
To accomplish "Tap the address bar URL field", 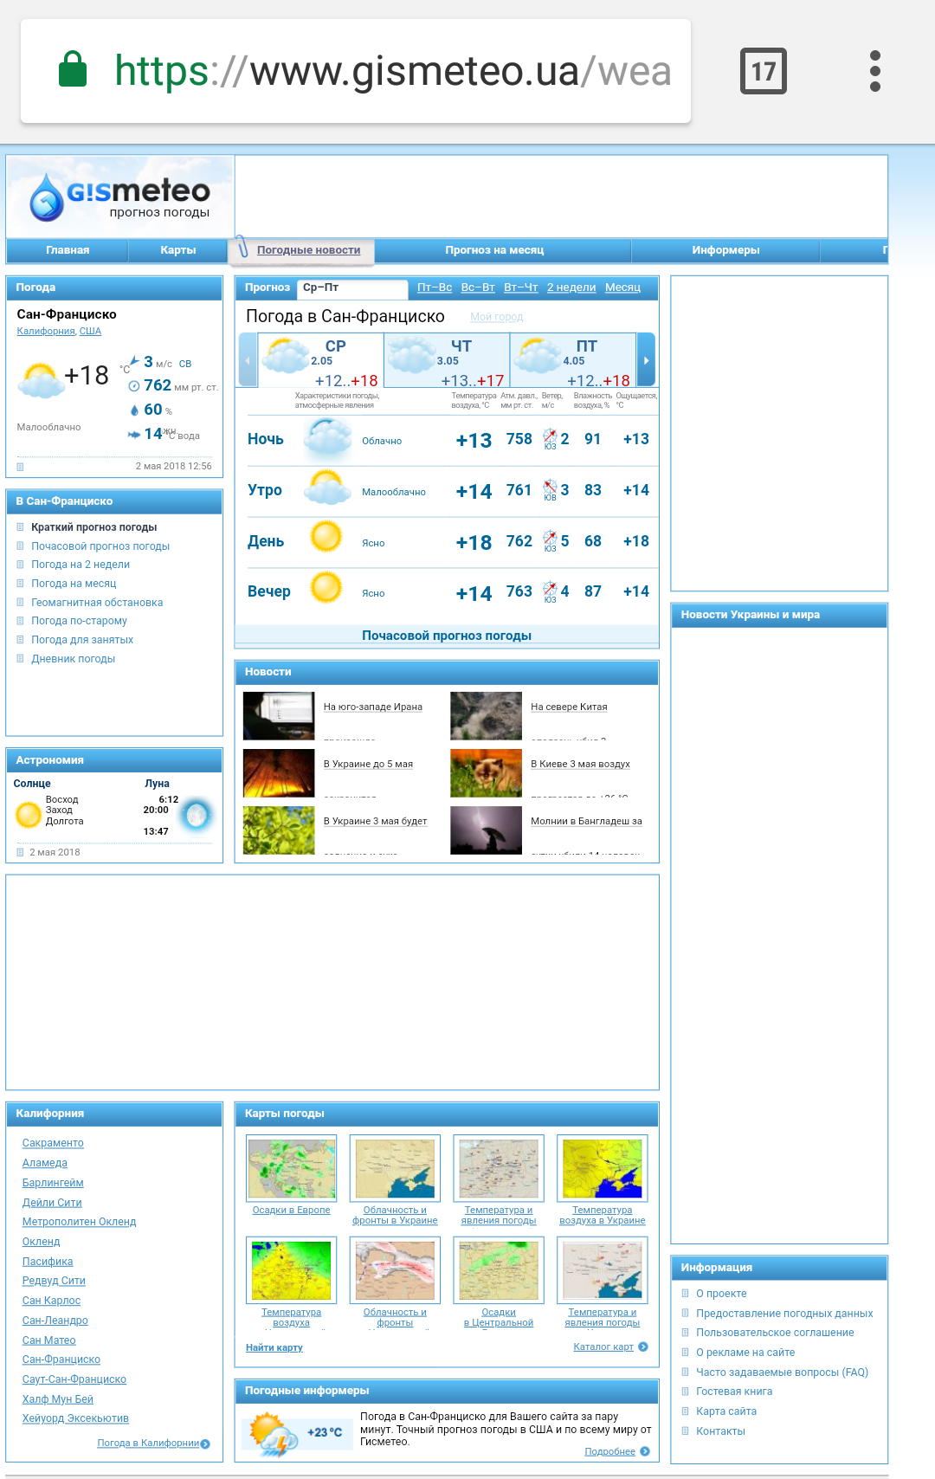I will click(356, 71).
